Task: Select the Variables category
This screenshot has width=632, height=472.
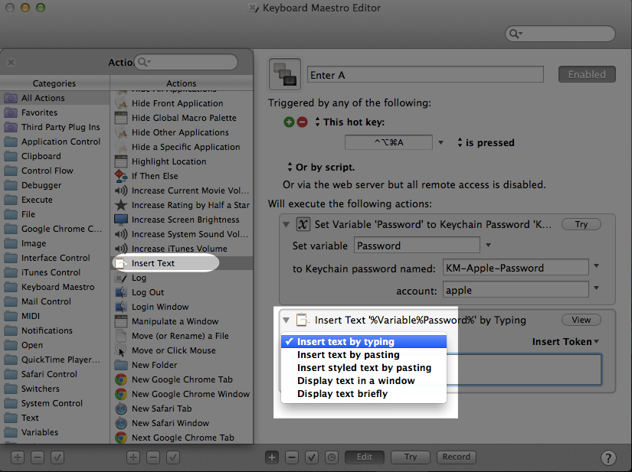Action: (x=55, y=432)
